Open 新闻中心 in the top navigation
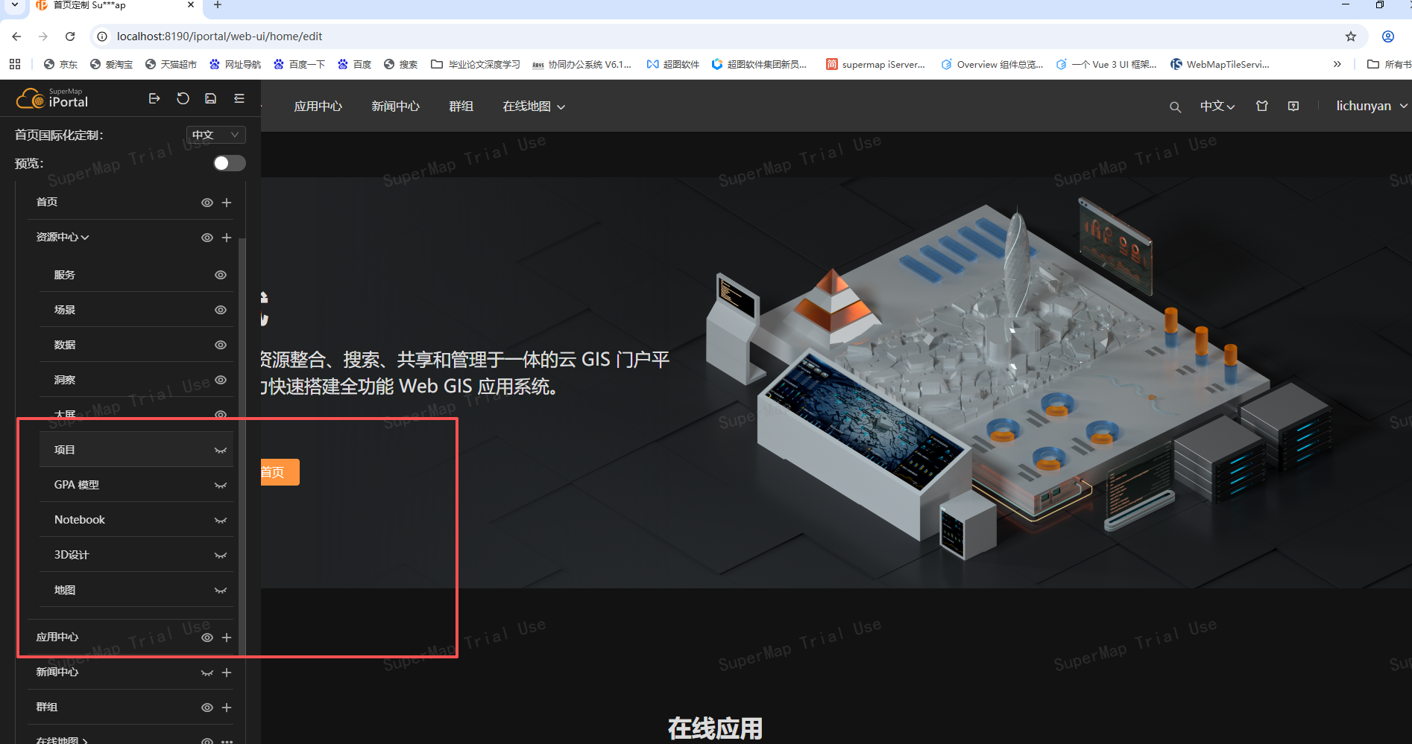1412x744 pixels. point(395,106)
